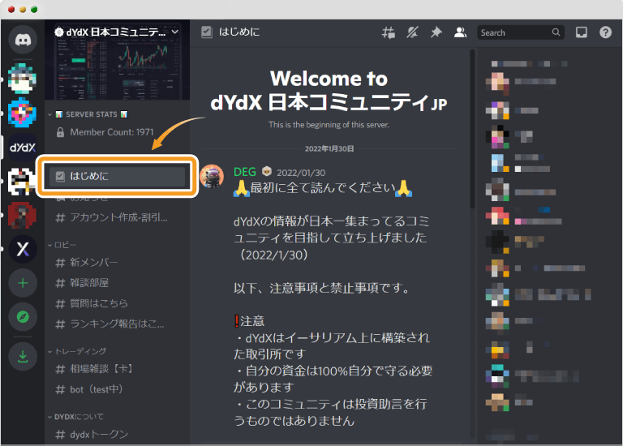Collapse トレーディング category
This screenshot has width=623, height=446.
[x=77, y=351]
